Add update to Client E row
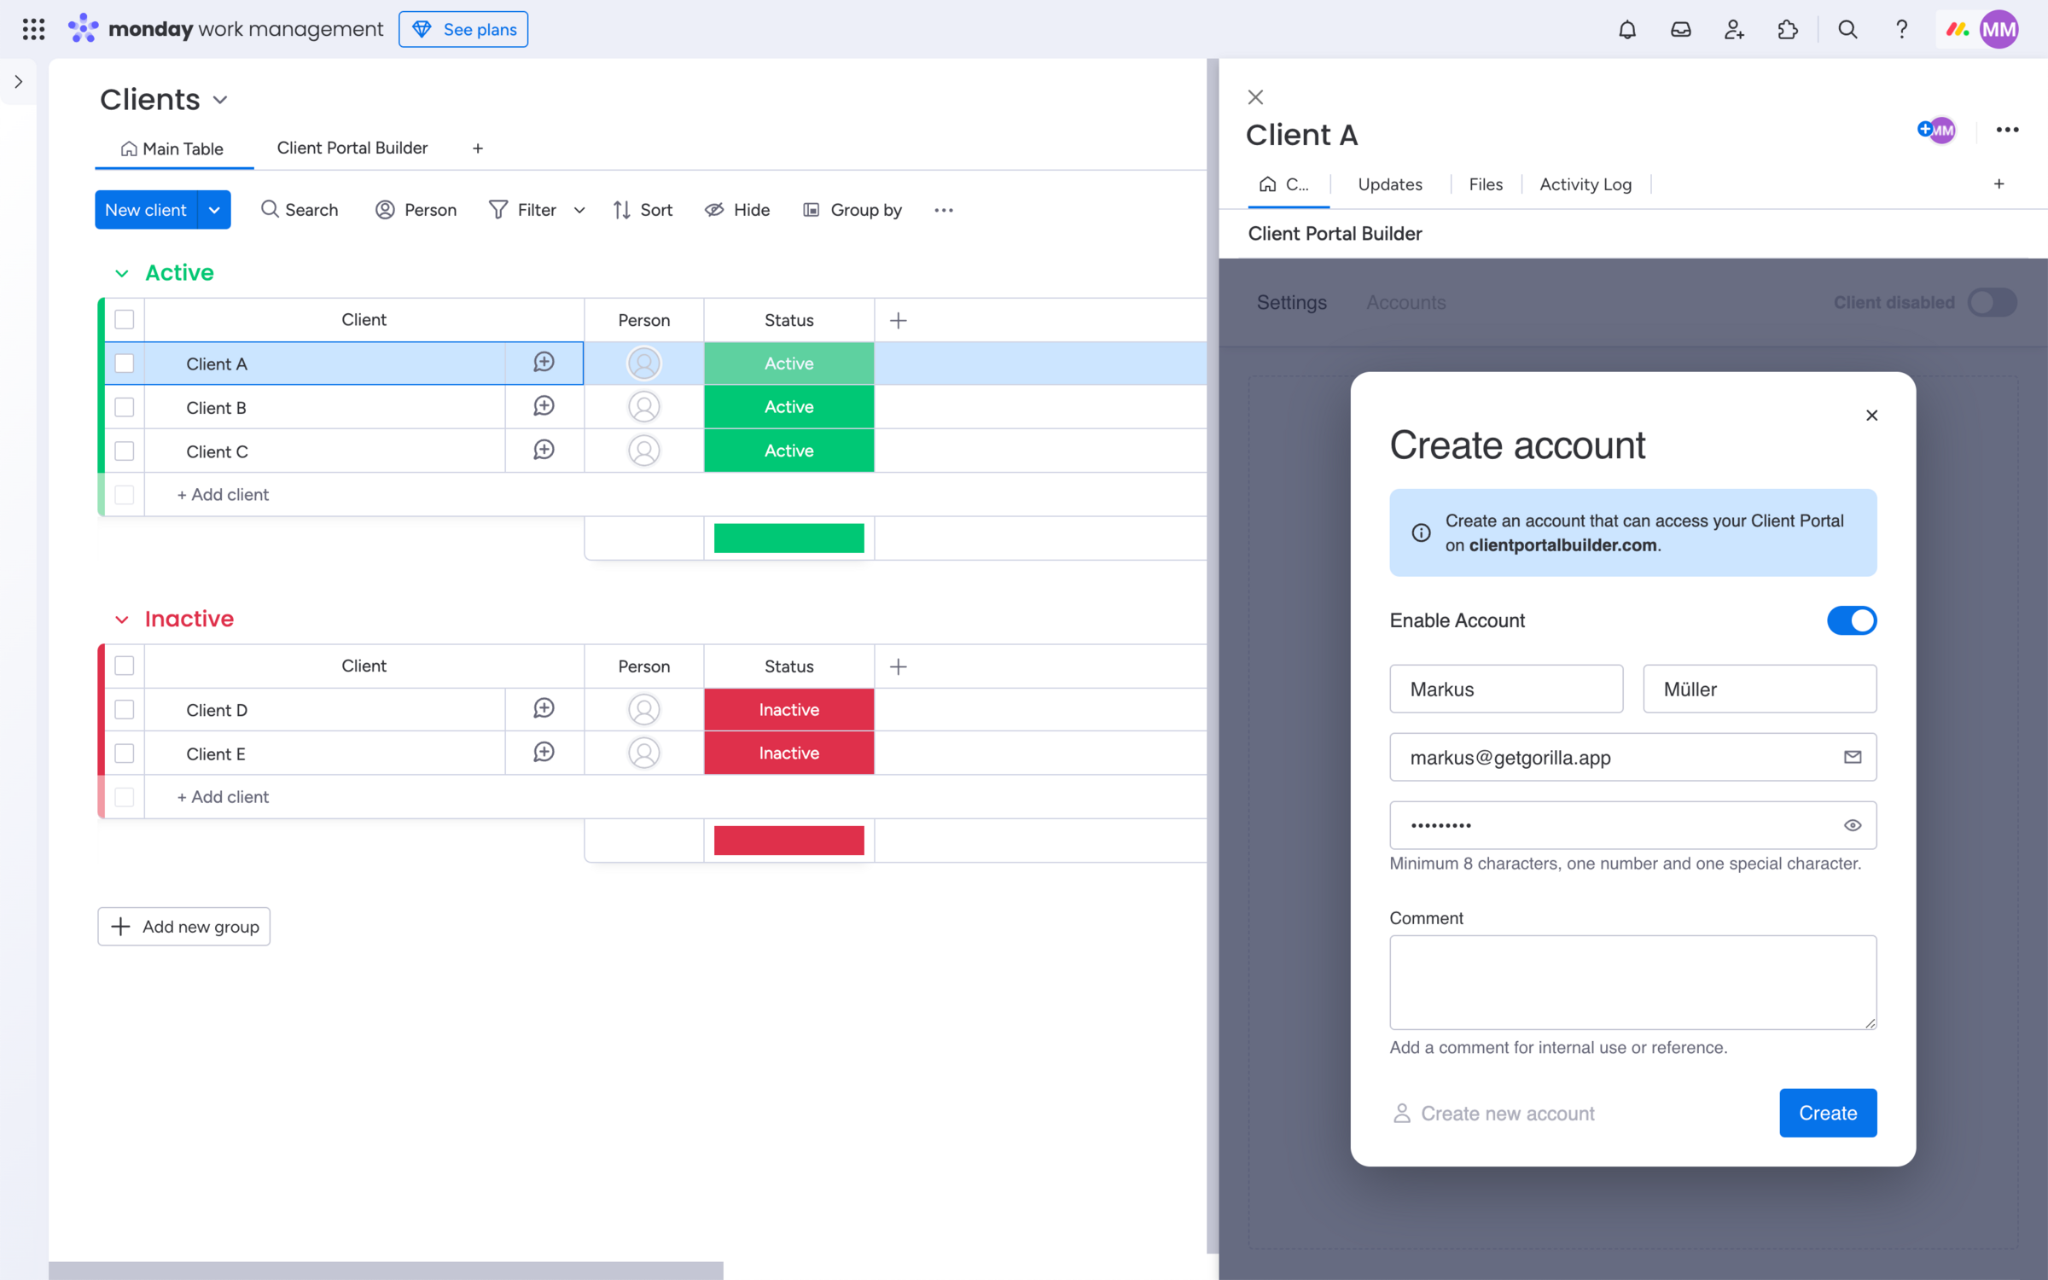The width and height of the screenshot is (2048, 1280). [x=544, y=752]
